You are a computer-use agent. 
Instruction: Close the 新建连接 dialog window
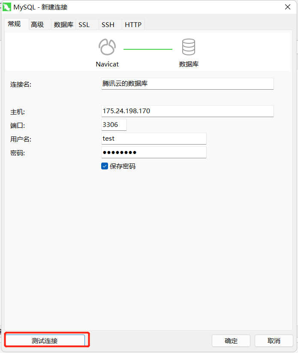(288, 7)
